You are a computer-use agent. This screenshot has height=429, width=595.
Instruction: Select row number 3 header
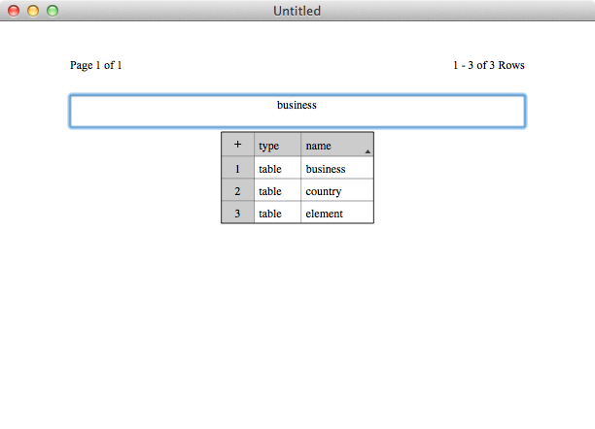237,213
